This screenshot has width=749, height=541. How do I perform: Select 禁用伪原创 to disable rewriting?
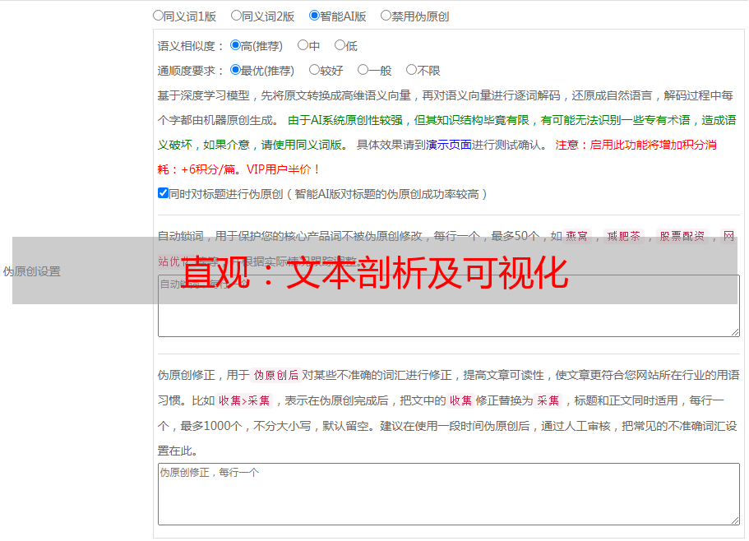[x=386, y=15]
